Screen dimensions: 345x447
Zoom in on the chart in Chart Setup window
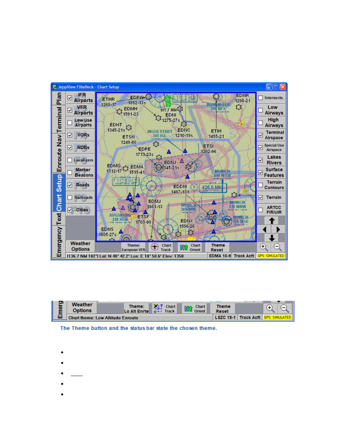pyautogui.click(x=264, y=247)
